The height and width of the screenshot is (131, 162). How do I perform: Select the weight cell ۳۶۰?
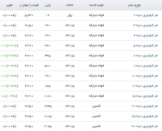pyautogui.click(x=48, y=46)
